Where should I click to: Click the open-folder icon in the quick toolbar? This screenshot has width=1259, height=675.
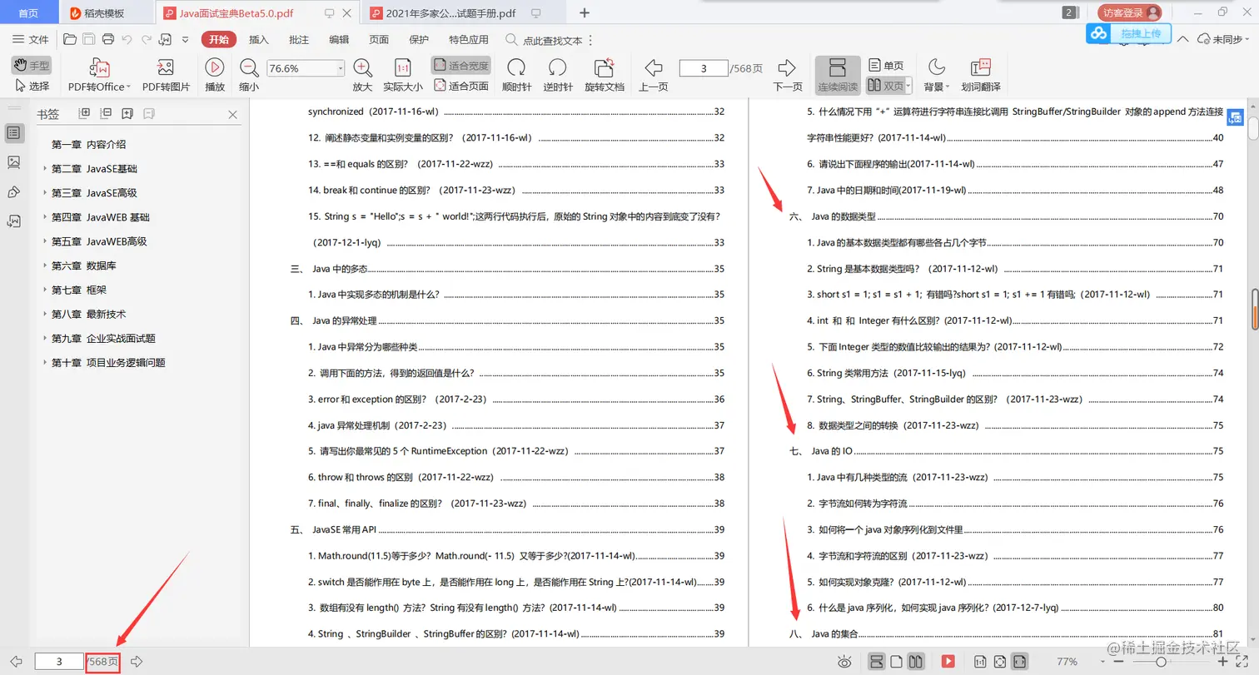[70, 39]
